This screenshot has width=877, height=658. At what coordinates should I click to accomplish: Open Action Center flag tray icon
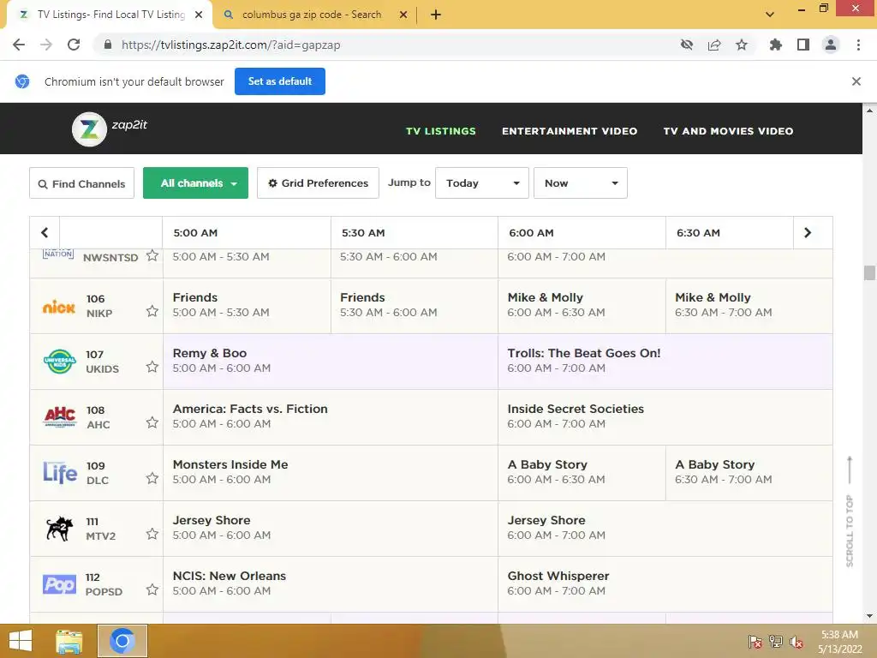(755, 642)
